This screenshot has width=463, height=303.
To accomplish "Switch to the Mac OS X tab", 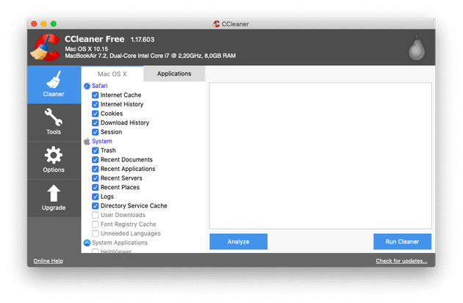I will click(112, 74).
